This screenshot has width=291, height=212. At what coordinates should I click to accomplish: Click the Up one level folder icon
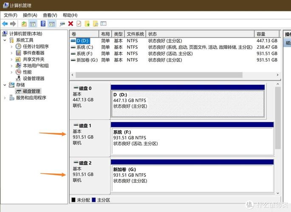tap(24, 24)
